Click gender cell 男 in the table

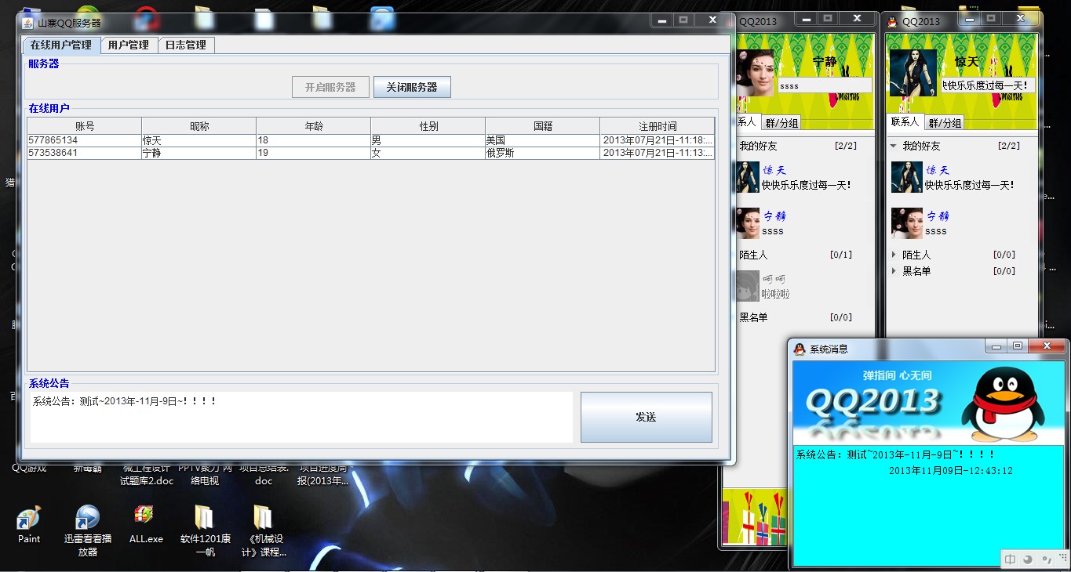point(428,140)
